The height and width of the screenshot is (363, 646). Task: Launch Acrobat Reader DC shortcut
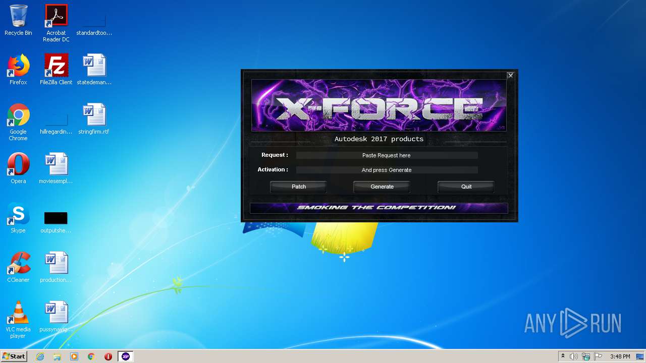click(56, 23)
